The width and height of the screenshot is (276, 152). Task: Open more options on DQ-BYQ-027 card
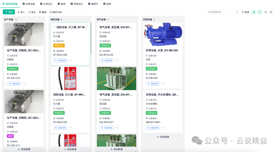click(117, 128)
